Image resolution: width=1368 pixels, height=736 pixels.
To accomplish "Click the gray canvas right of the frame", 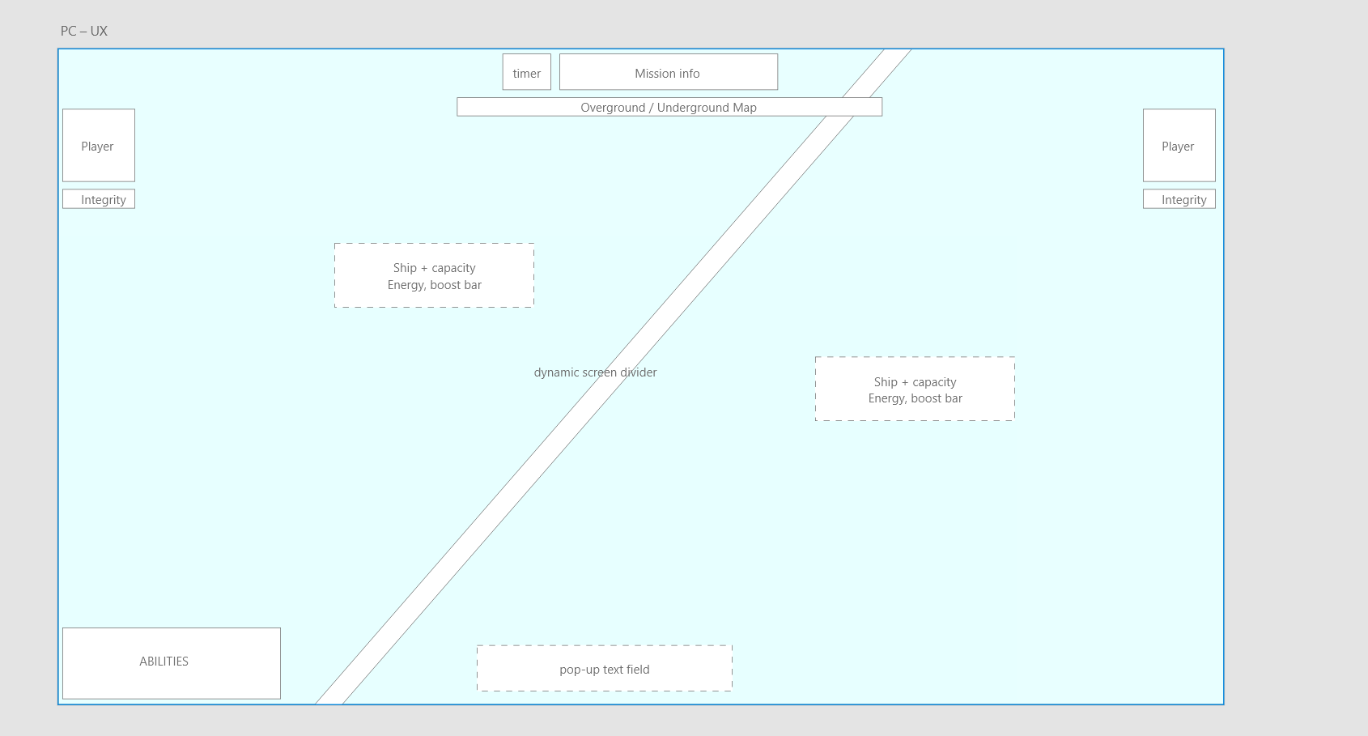I will 1295,364.
